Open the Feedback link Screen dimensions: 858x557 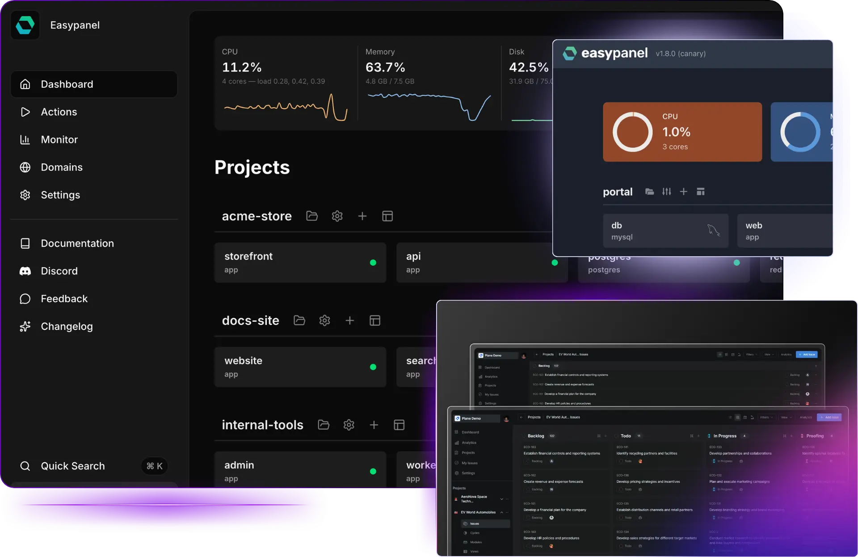pos(94,299)
